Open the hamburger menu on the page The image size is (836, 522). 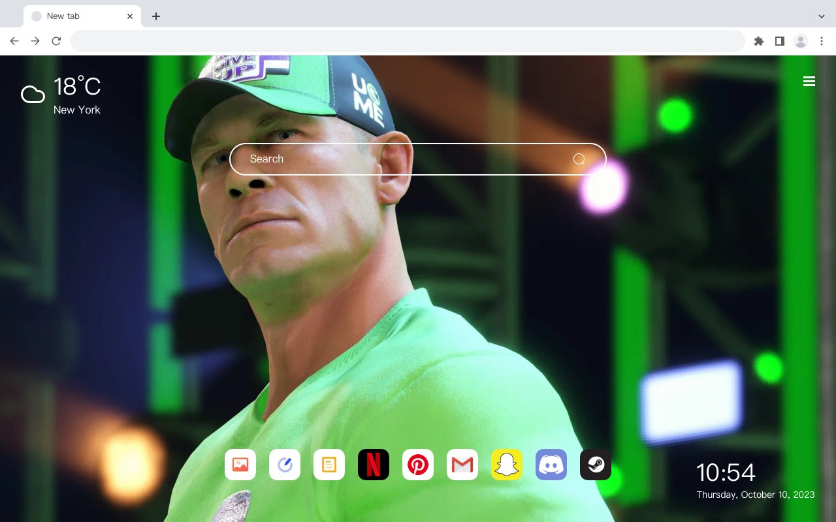(809, 82)
